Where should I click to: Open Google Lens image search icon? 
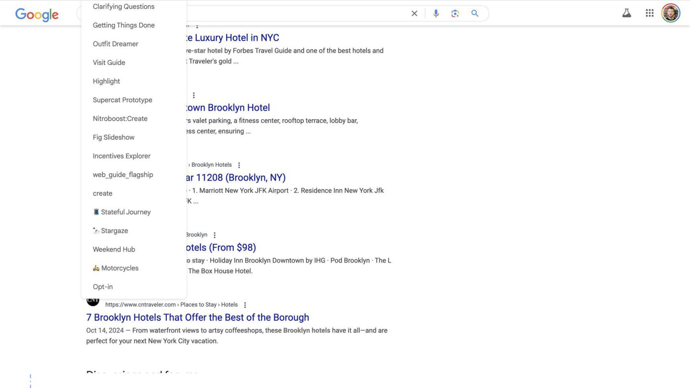click(x=455, y=13)
